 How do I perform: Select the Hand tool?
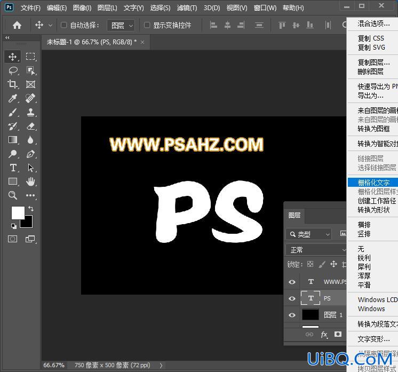pos(30,181)
